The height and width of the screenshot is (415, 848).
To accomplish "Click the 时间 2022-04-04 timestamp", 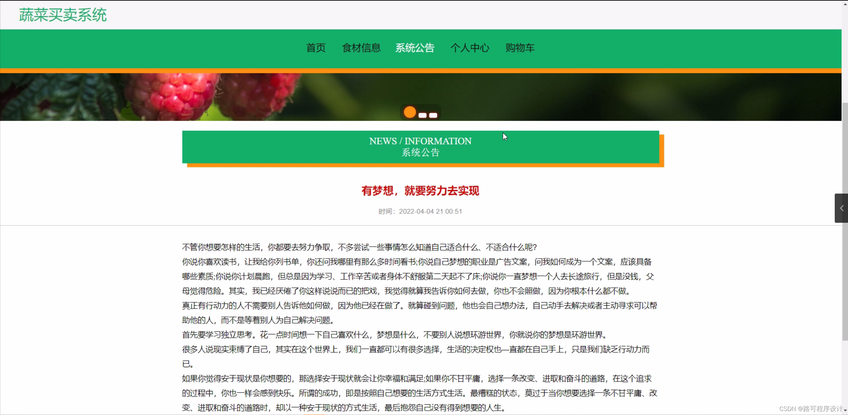I will (420, 211).
